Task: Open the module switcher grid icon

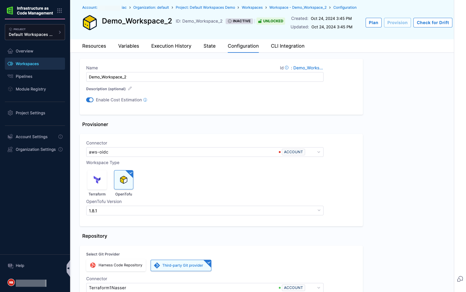Action: point(60,11)
